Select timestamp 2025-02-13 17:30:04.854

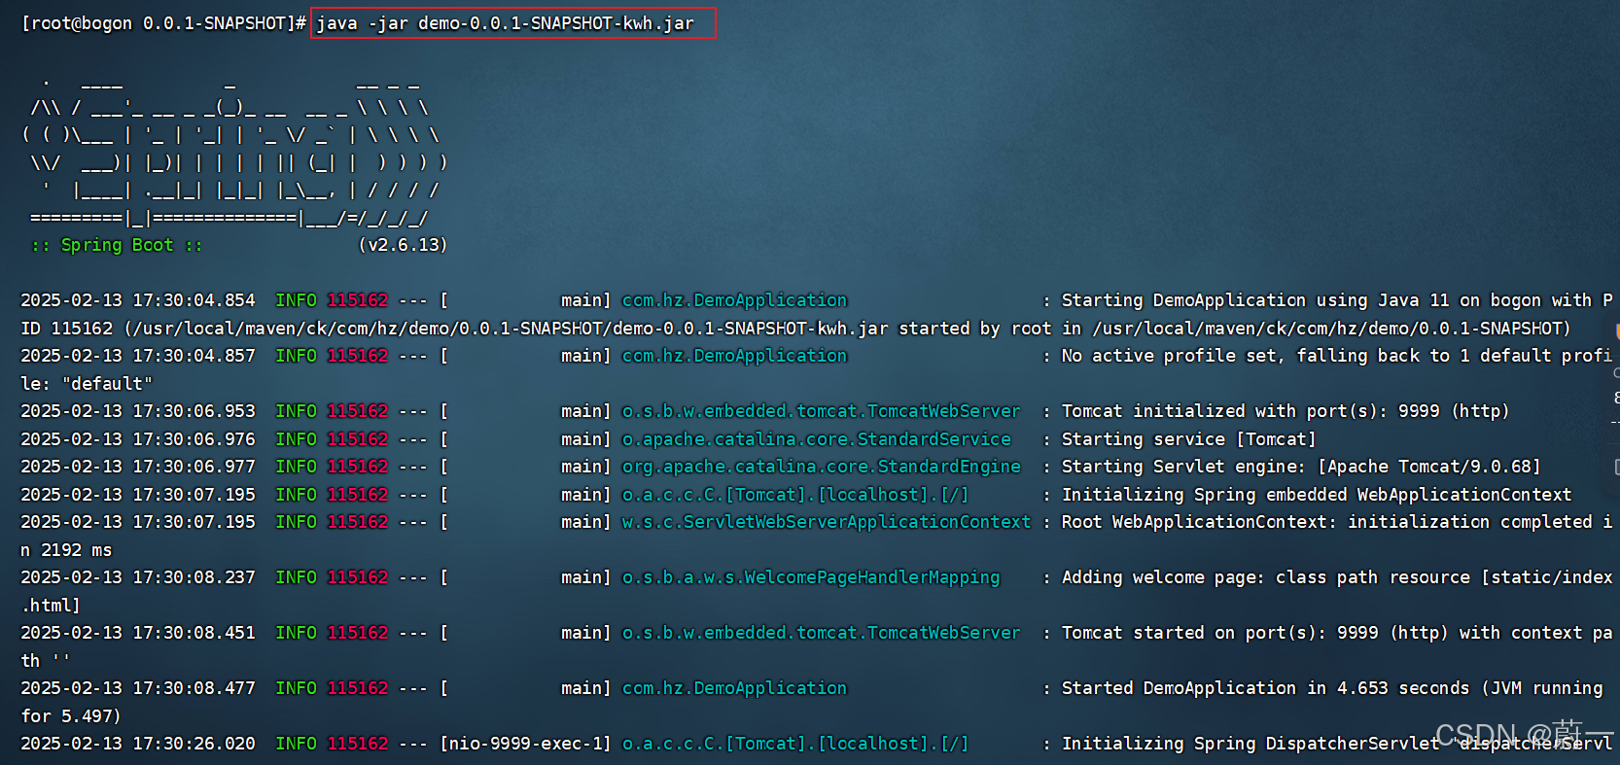[x=138, y=300]
